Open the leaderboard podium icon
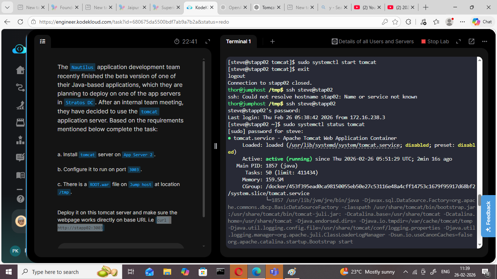This screenshot has width=497, height=279. (x=20, y=140)
